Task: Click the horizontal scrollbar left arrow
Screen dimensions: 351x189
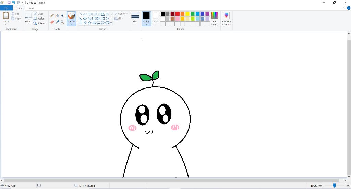Action: pos(2,180)
